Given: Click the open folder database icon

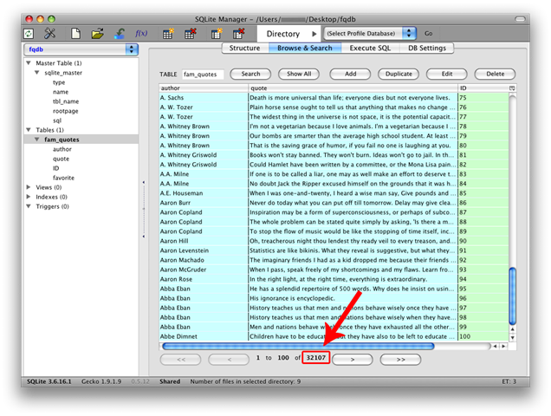Looking at the screenshot, I should click(x=97, y=34).
